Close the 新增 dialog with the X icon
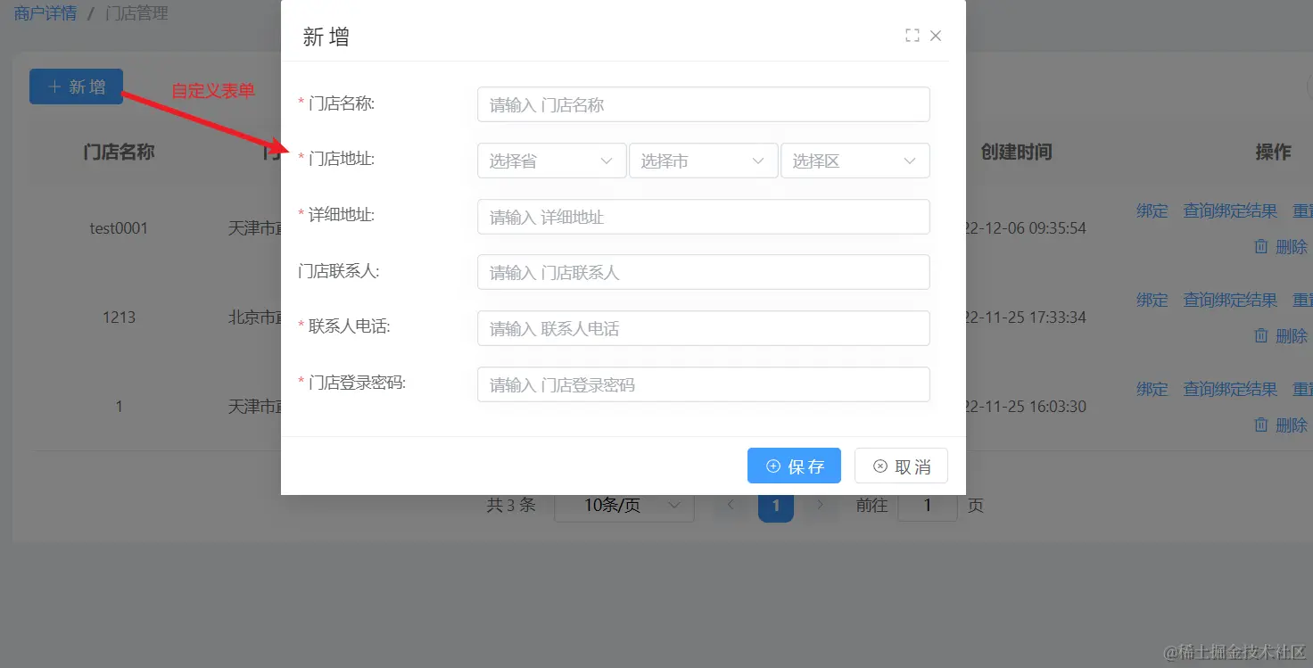 click(936, 35)
